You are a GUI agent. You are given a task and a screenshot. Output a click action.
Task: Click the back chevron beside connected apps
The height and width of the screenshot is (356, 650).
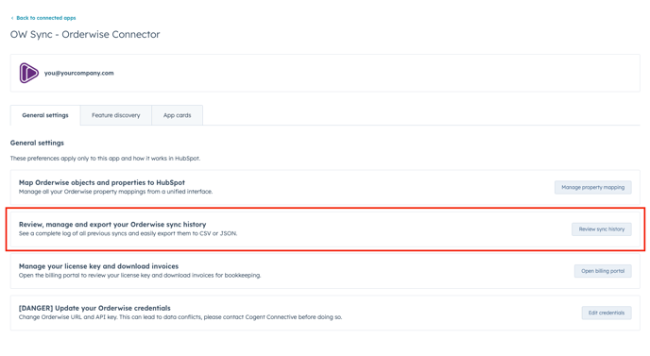(x=12, y=18)
